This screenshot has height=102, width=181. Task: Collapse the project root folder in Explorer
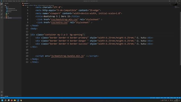point(5,5)
